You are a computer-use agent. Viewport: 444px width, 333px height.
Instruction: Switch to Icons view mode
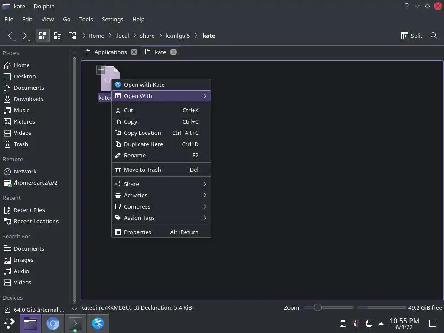43,36
